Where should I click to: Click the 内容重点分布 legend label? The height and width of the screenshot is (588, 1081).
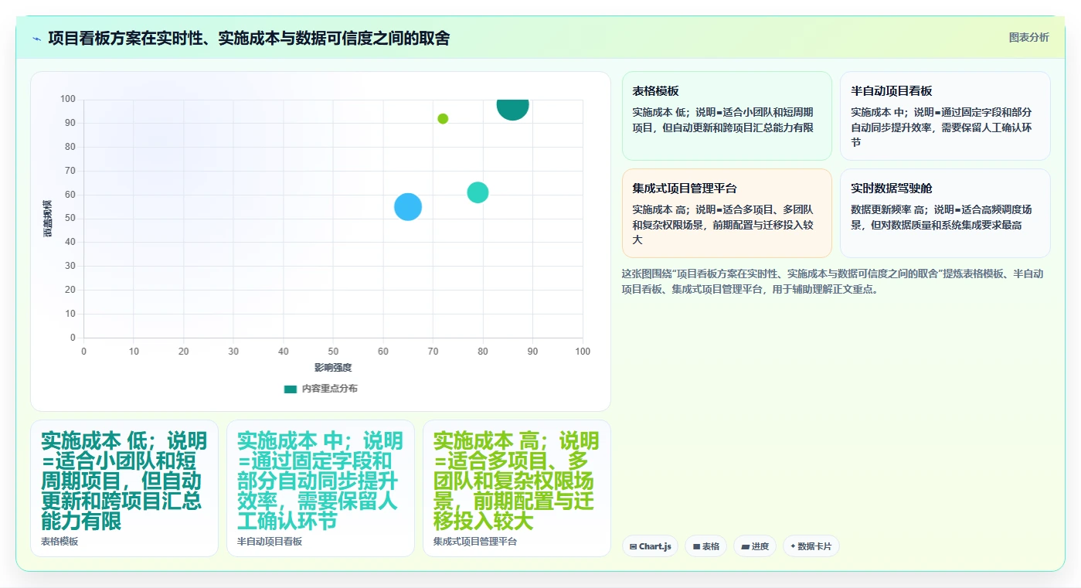point(330,389)
